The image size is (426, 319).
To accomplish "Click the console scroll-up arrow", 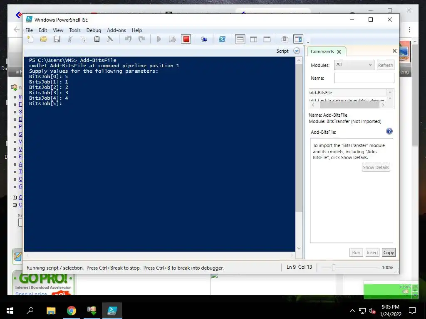I will [x=299, y=61].
